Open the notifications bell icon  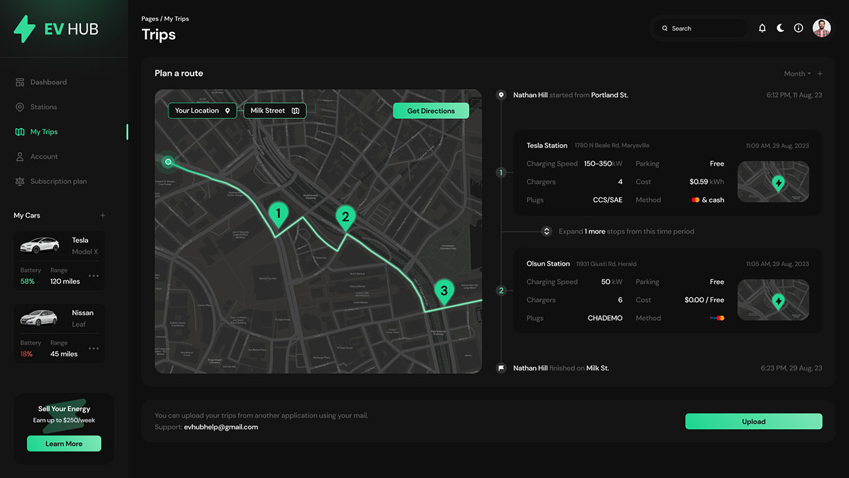tap(761, 28)
